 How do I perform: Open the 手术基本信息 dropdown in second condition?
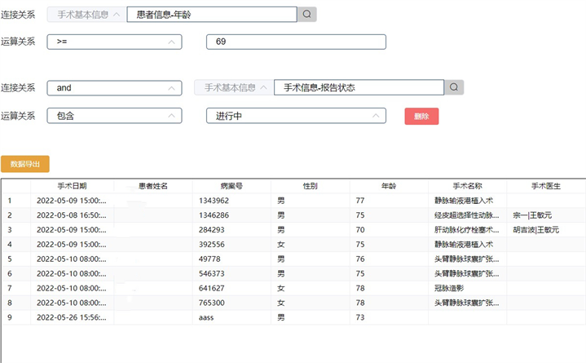pyautogui.click(x=234, y=87)
